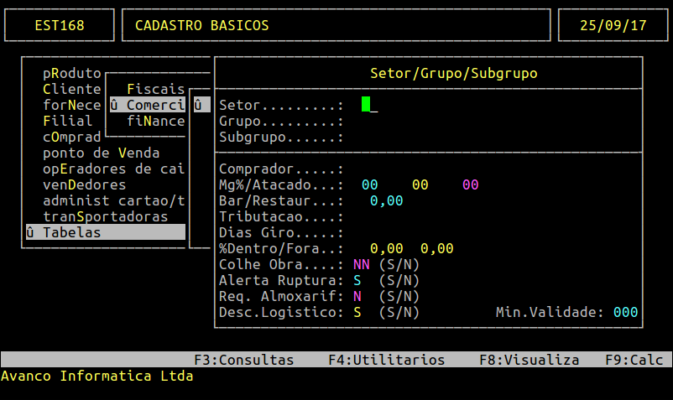Click the yellow 00 Mg%/Atacado value

(420, 184)
